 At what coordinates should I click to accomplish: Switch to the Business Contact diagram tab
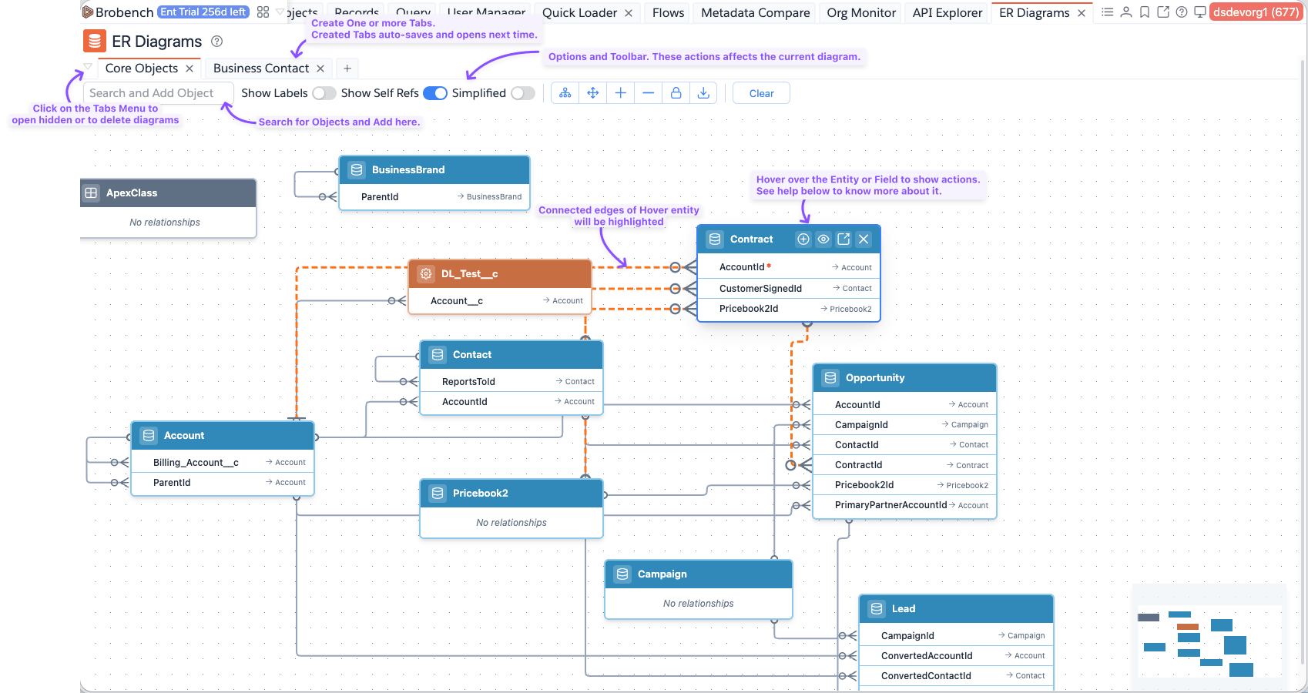tap(260, 69)
